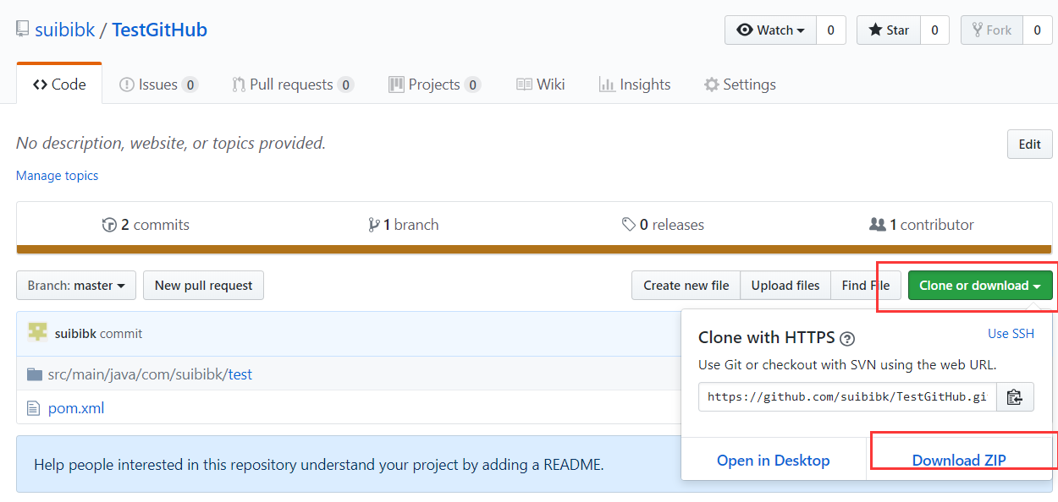Click the Fork count of 0
Viewport: 1058px width, 502px height.
[1038, 30]
